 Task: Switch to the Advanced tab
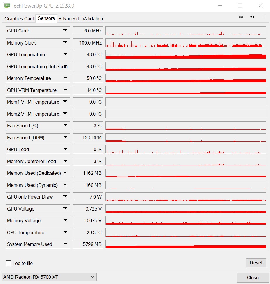(x=69, y=19)
